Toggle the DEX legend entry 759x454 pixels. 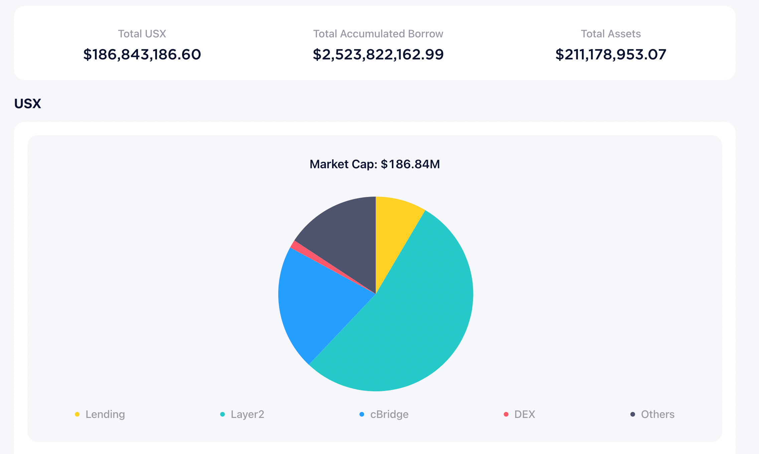tap(519, 414)
